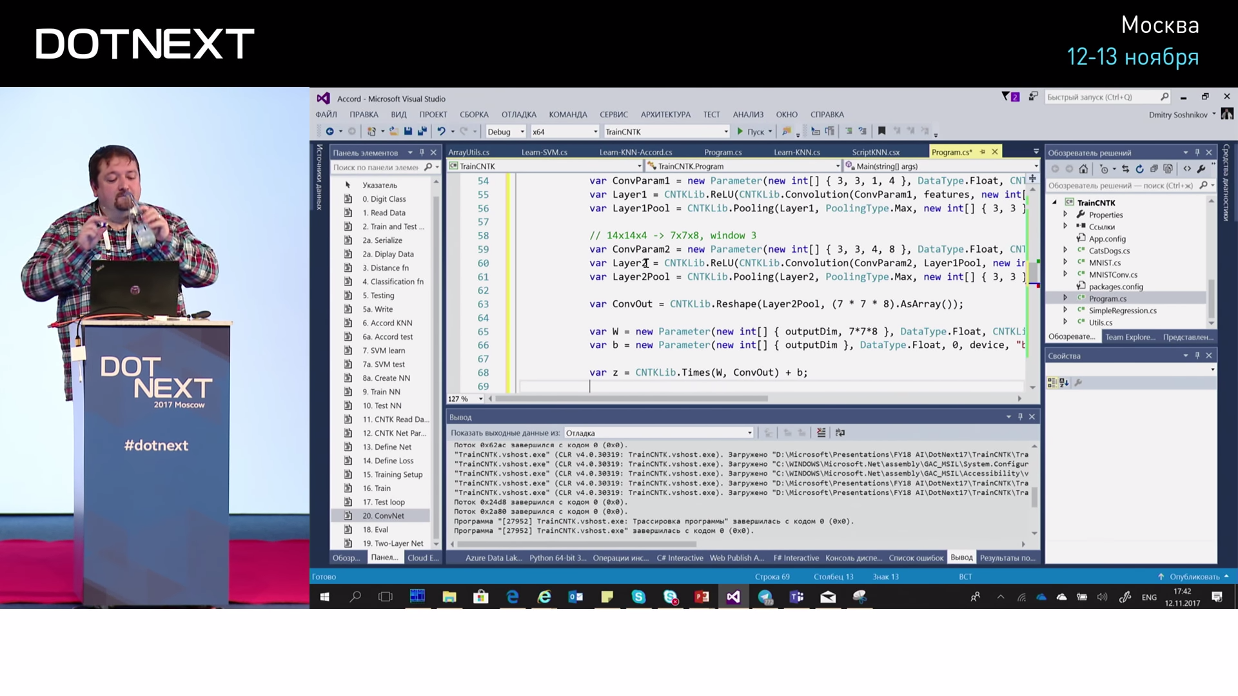Select MNISTConv.cs in Solution Explorer
This screenshot has height=696, width=1238.
click(x=1113, y=275)
